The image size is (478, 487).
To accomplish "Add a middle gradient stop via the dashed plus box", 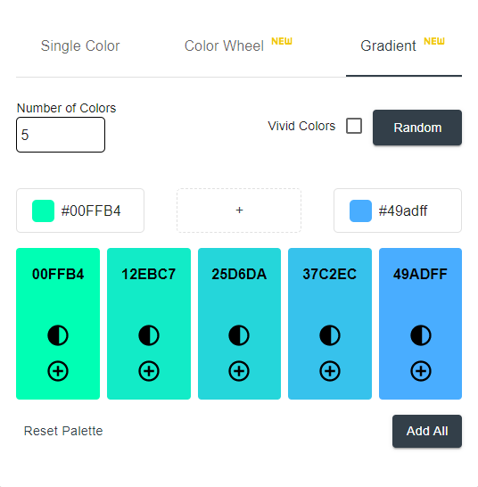I will (x=239, y=210).
